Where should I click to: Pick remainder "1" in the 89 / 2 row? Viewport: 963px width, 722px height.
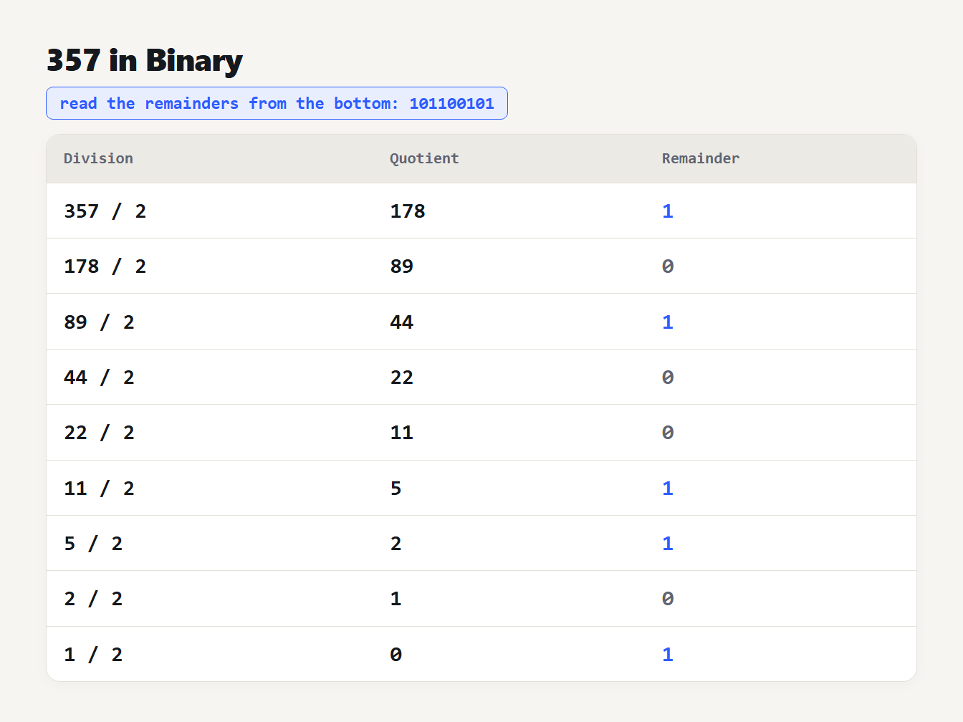tap(668, 322)
